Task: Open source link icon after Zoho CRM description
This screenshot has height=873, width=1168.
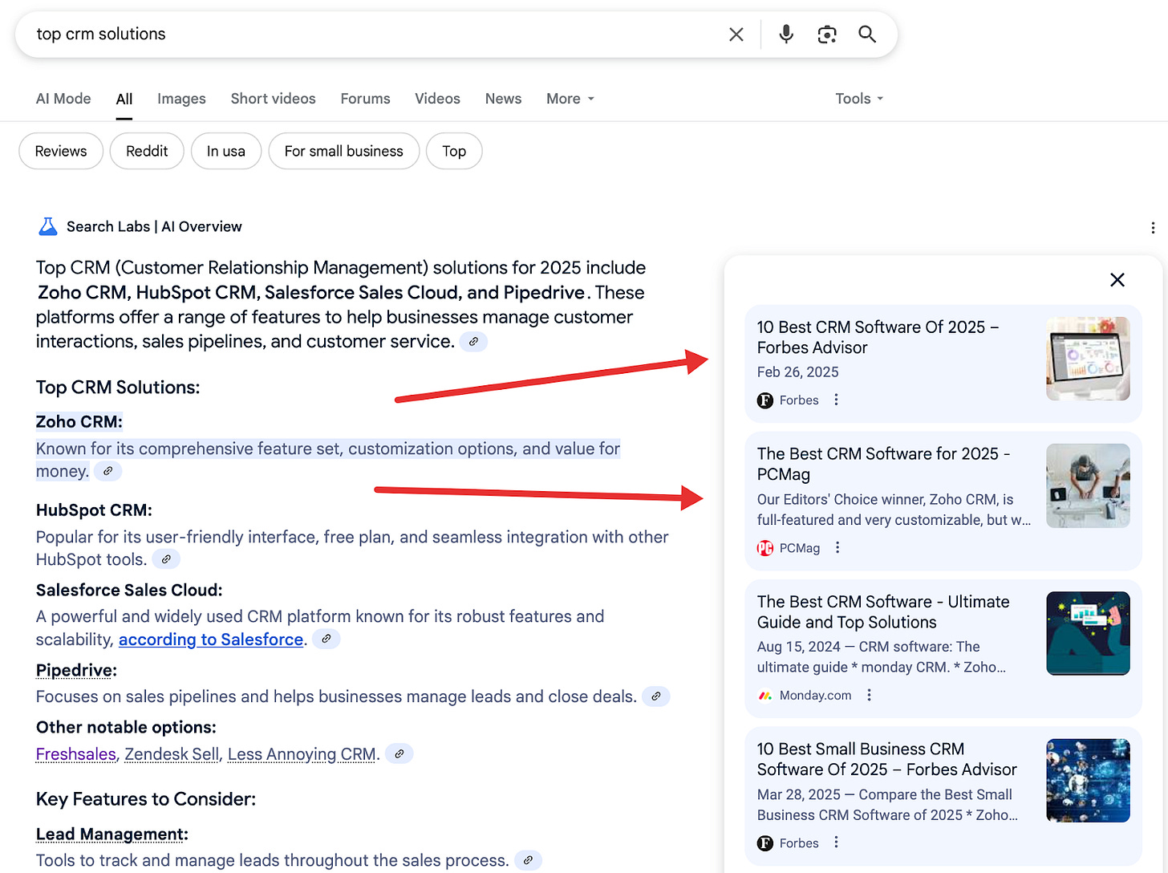Action: (x=107, y=472)
